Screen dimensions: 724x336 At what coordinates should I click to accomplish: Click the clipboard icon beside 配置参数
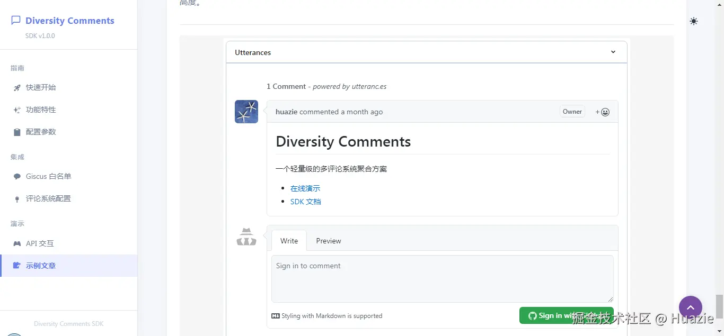(x=16, y=132)
